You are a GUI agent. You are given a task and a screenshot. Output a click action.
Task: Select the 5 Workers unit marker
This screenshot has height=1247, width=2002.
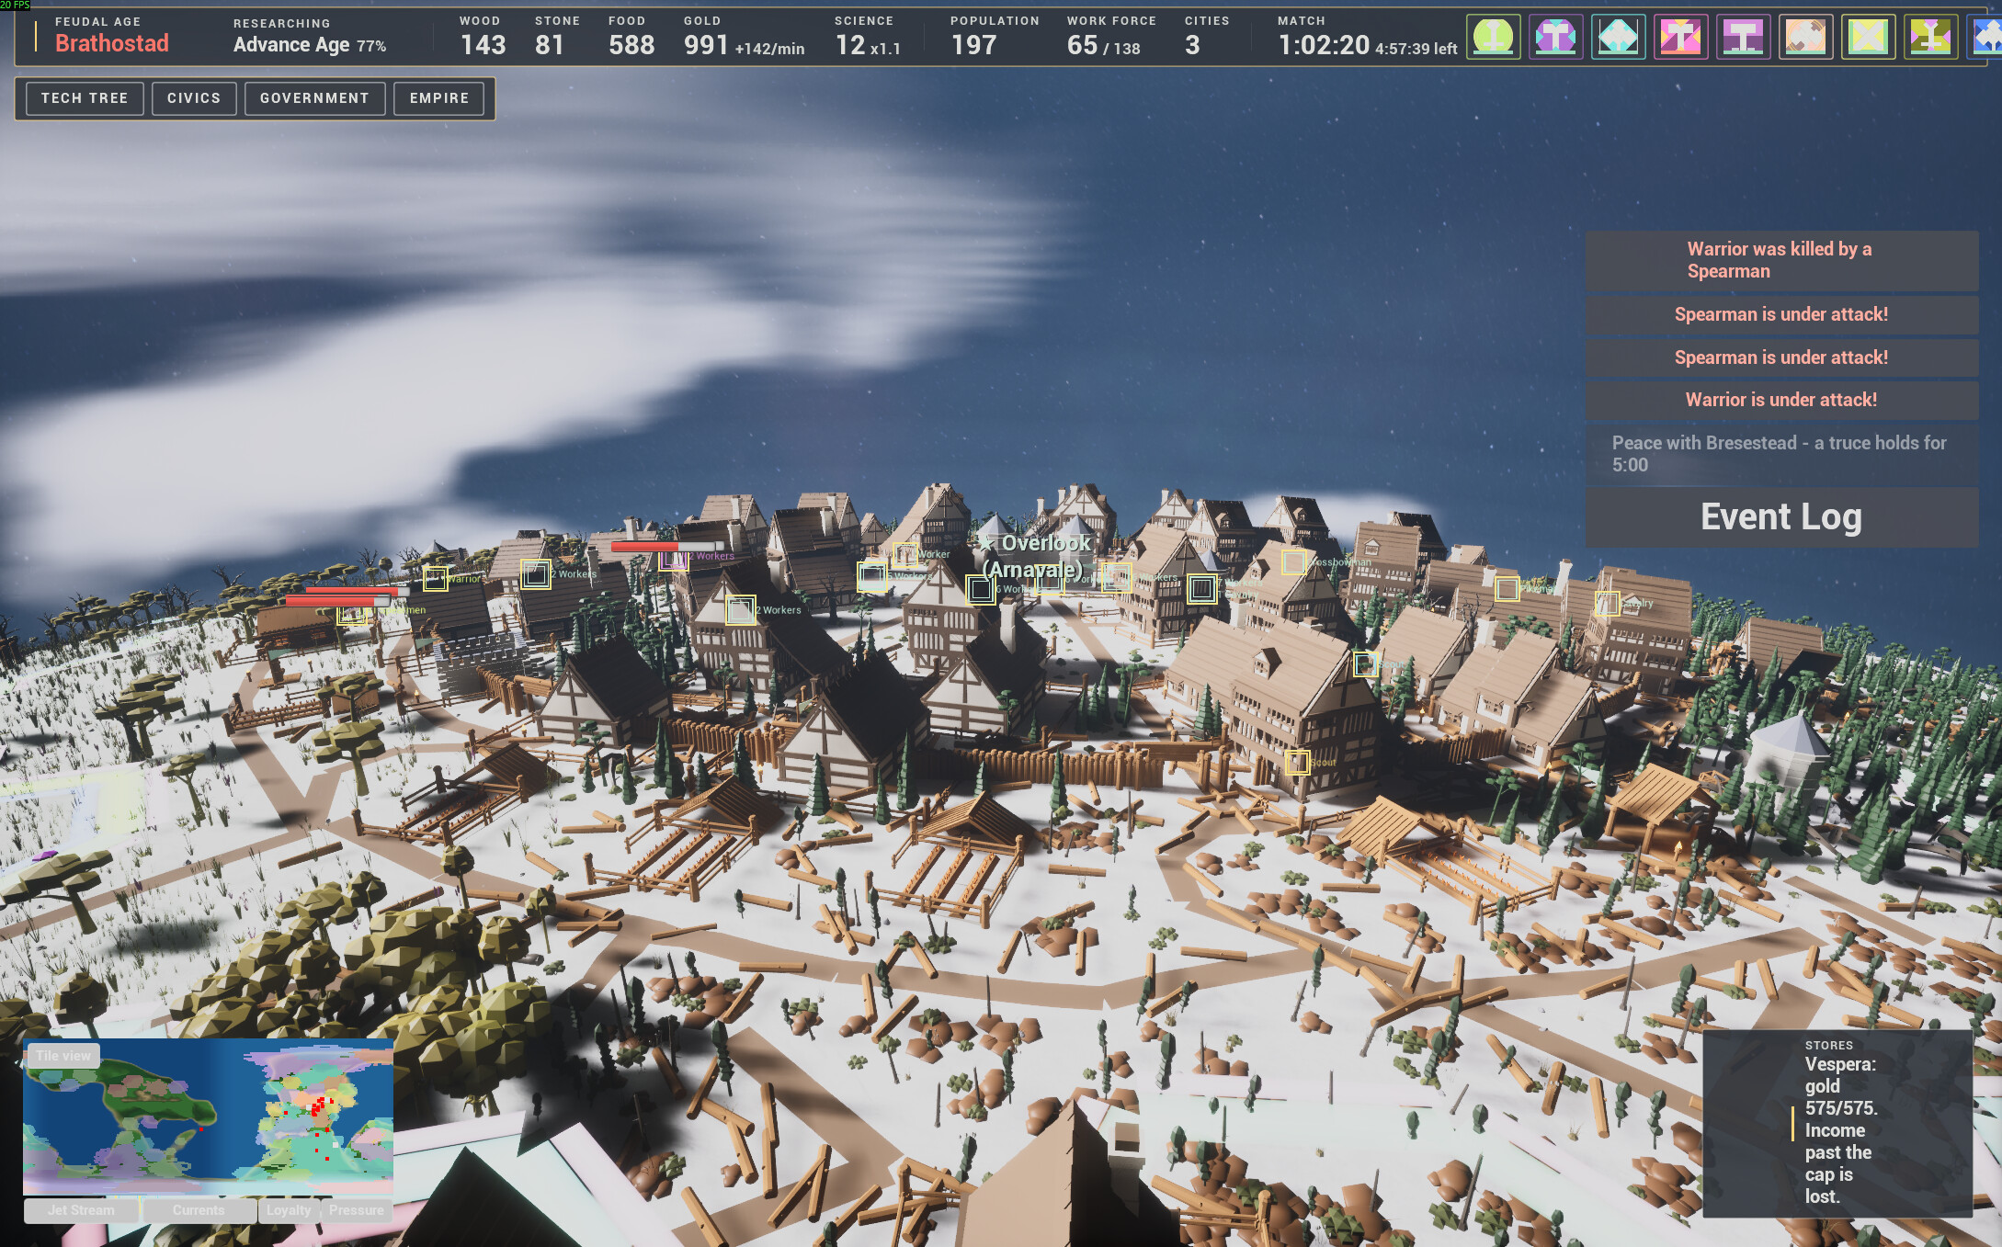coord(871,576)
